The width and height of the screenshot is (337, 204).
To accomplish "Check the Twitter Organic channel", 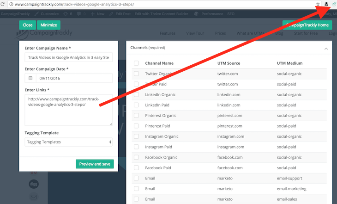I will tap(136, 74).
